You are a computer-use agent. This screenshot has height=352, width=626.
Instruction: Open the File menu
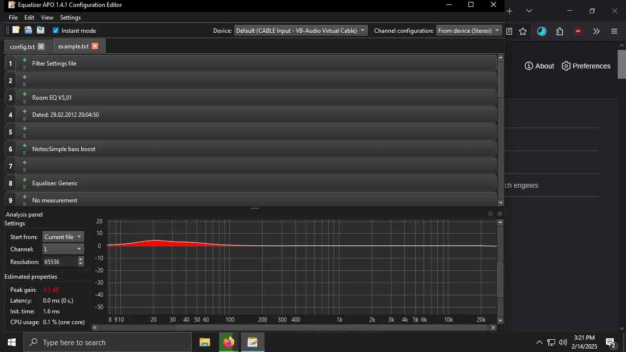point(13,18)
